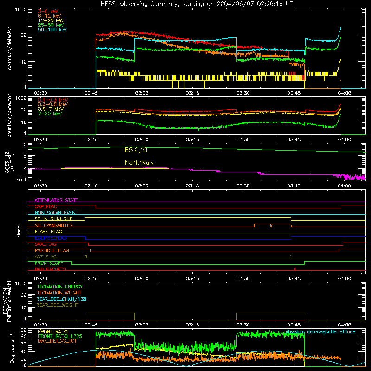Select the DECIMATION ENERGY or weight axis label

click(x=7, y=301)
